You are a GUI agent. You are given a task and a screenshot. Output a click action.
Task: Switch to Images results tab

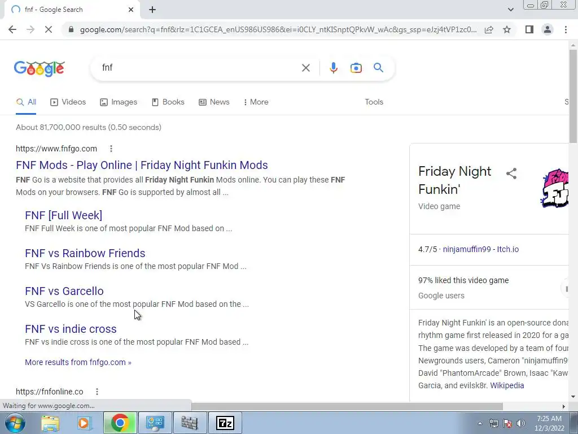click(119, 102)
